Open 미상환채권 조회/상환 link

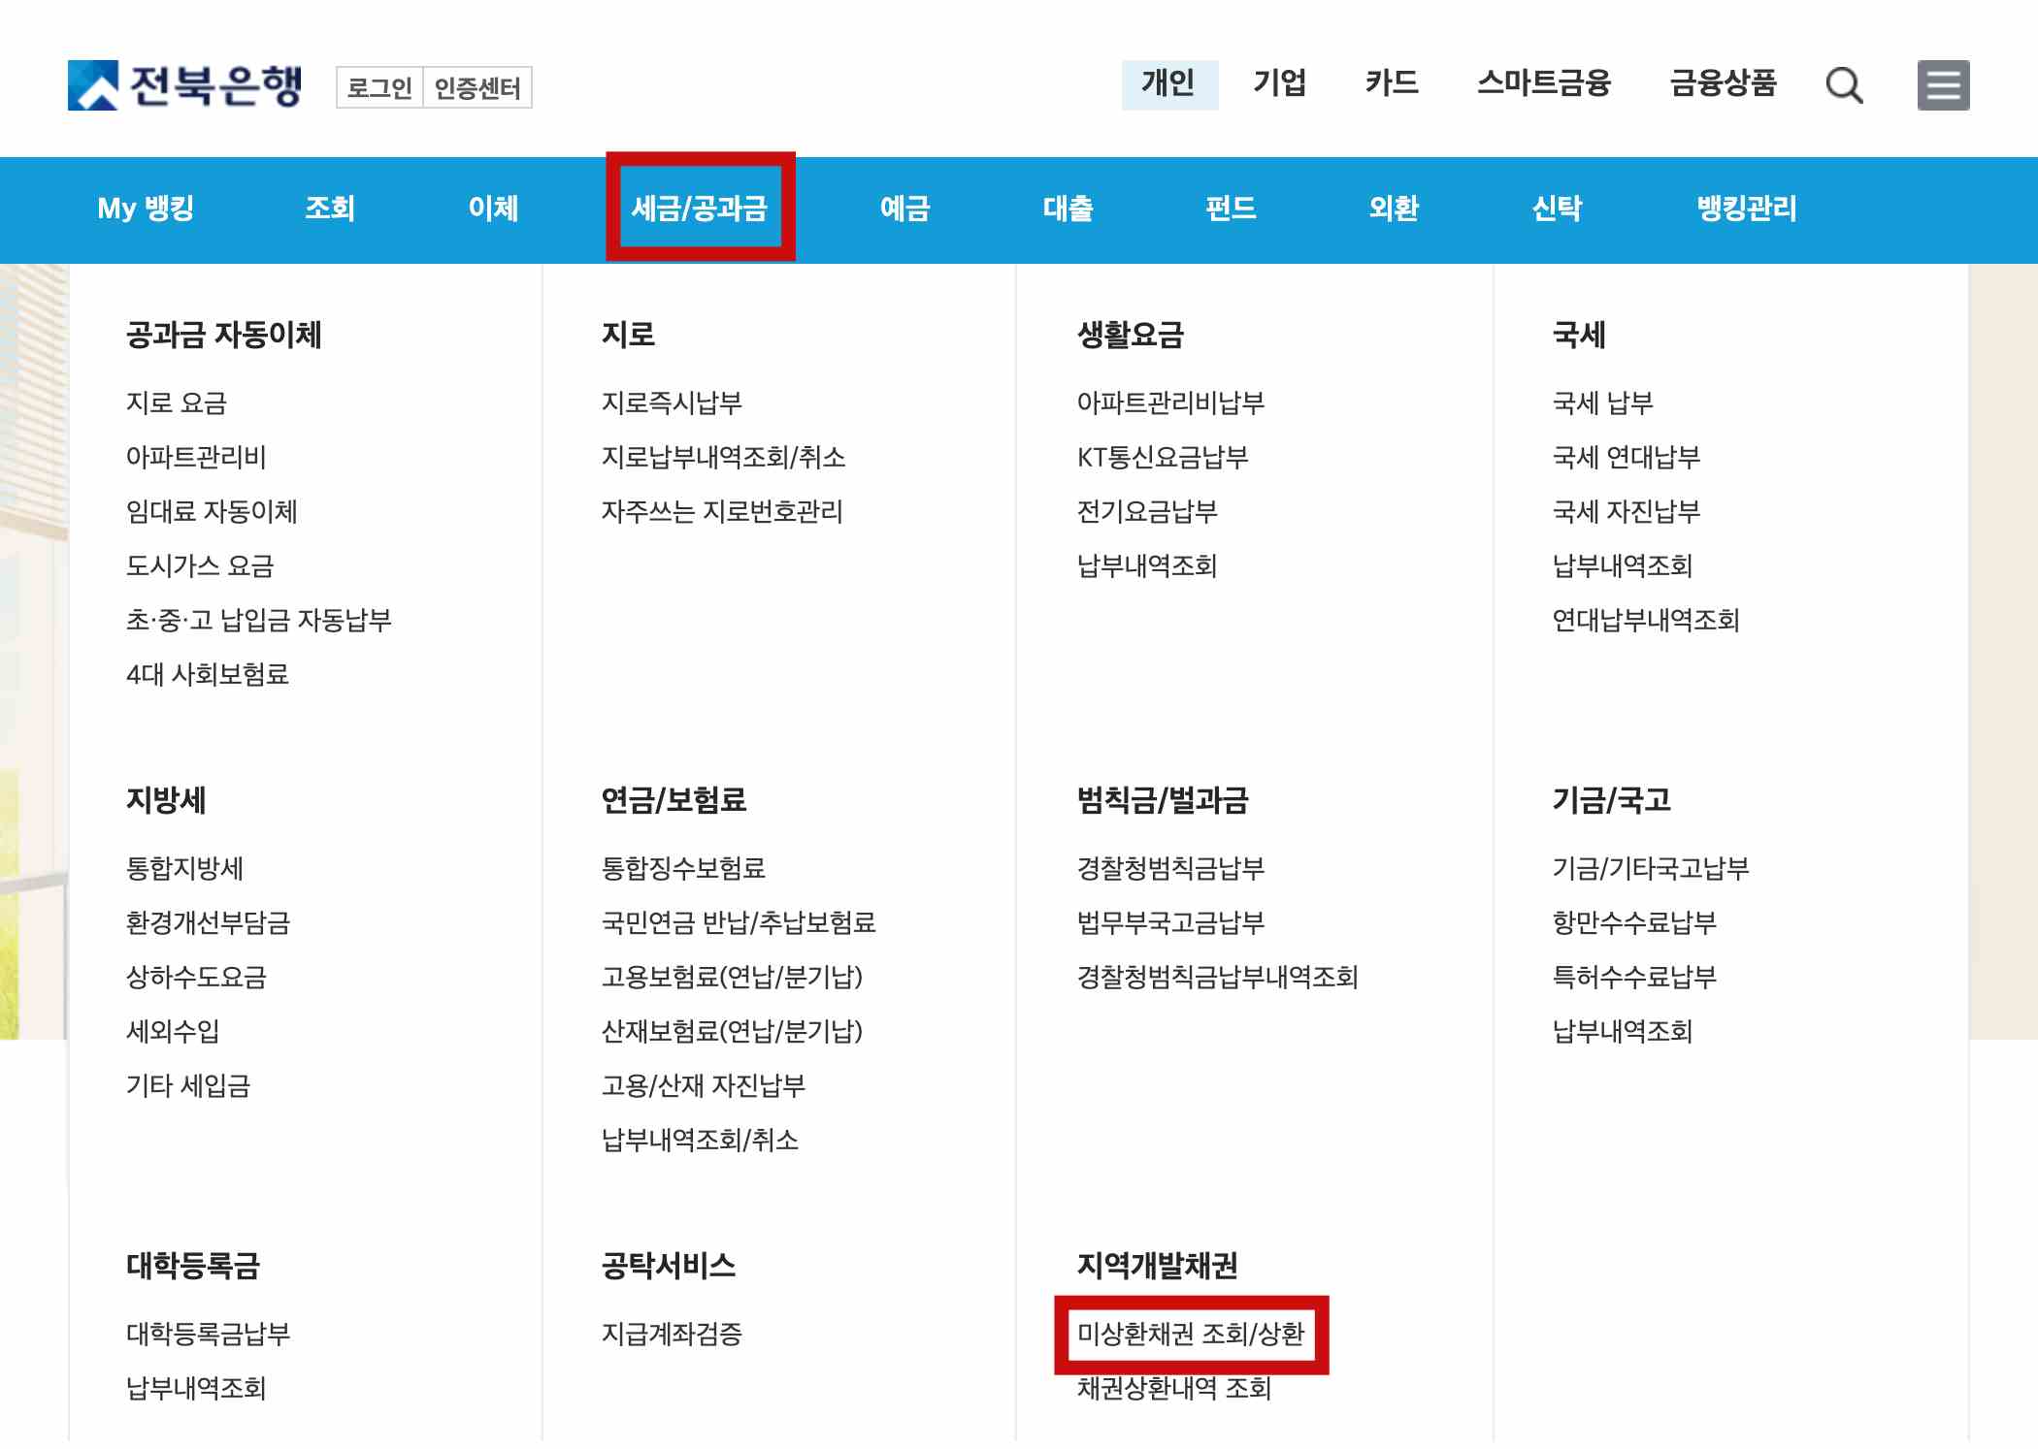(1192, 1334)
